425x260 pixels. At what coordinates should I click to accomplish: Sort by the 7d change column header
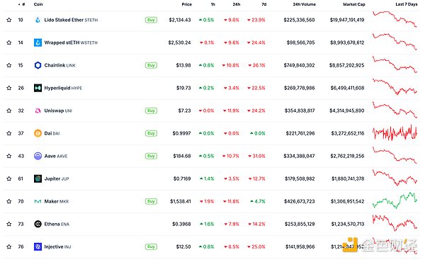point(264,4)
